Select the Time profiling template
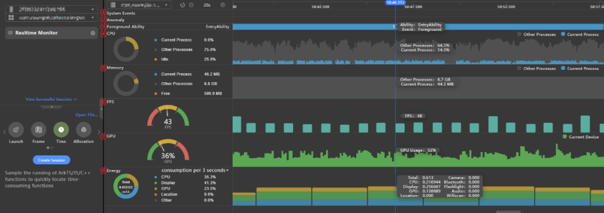The width and height of the screenshot is (604, 213). [x=61, y=130]
